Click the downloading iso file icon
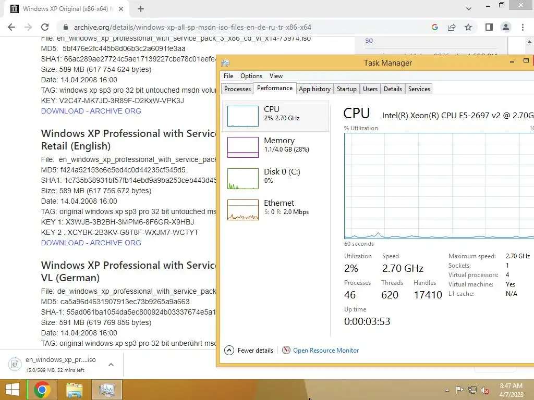 click(x=15, y=364)
